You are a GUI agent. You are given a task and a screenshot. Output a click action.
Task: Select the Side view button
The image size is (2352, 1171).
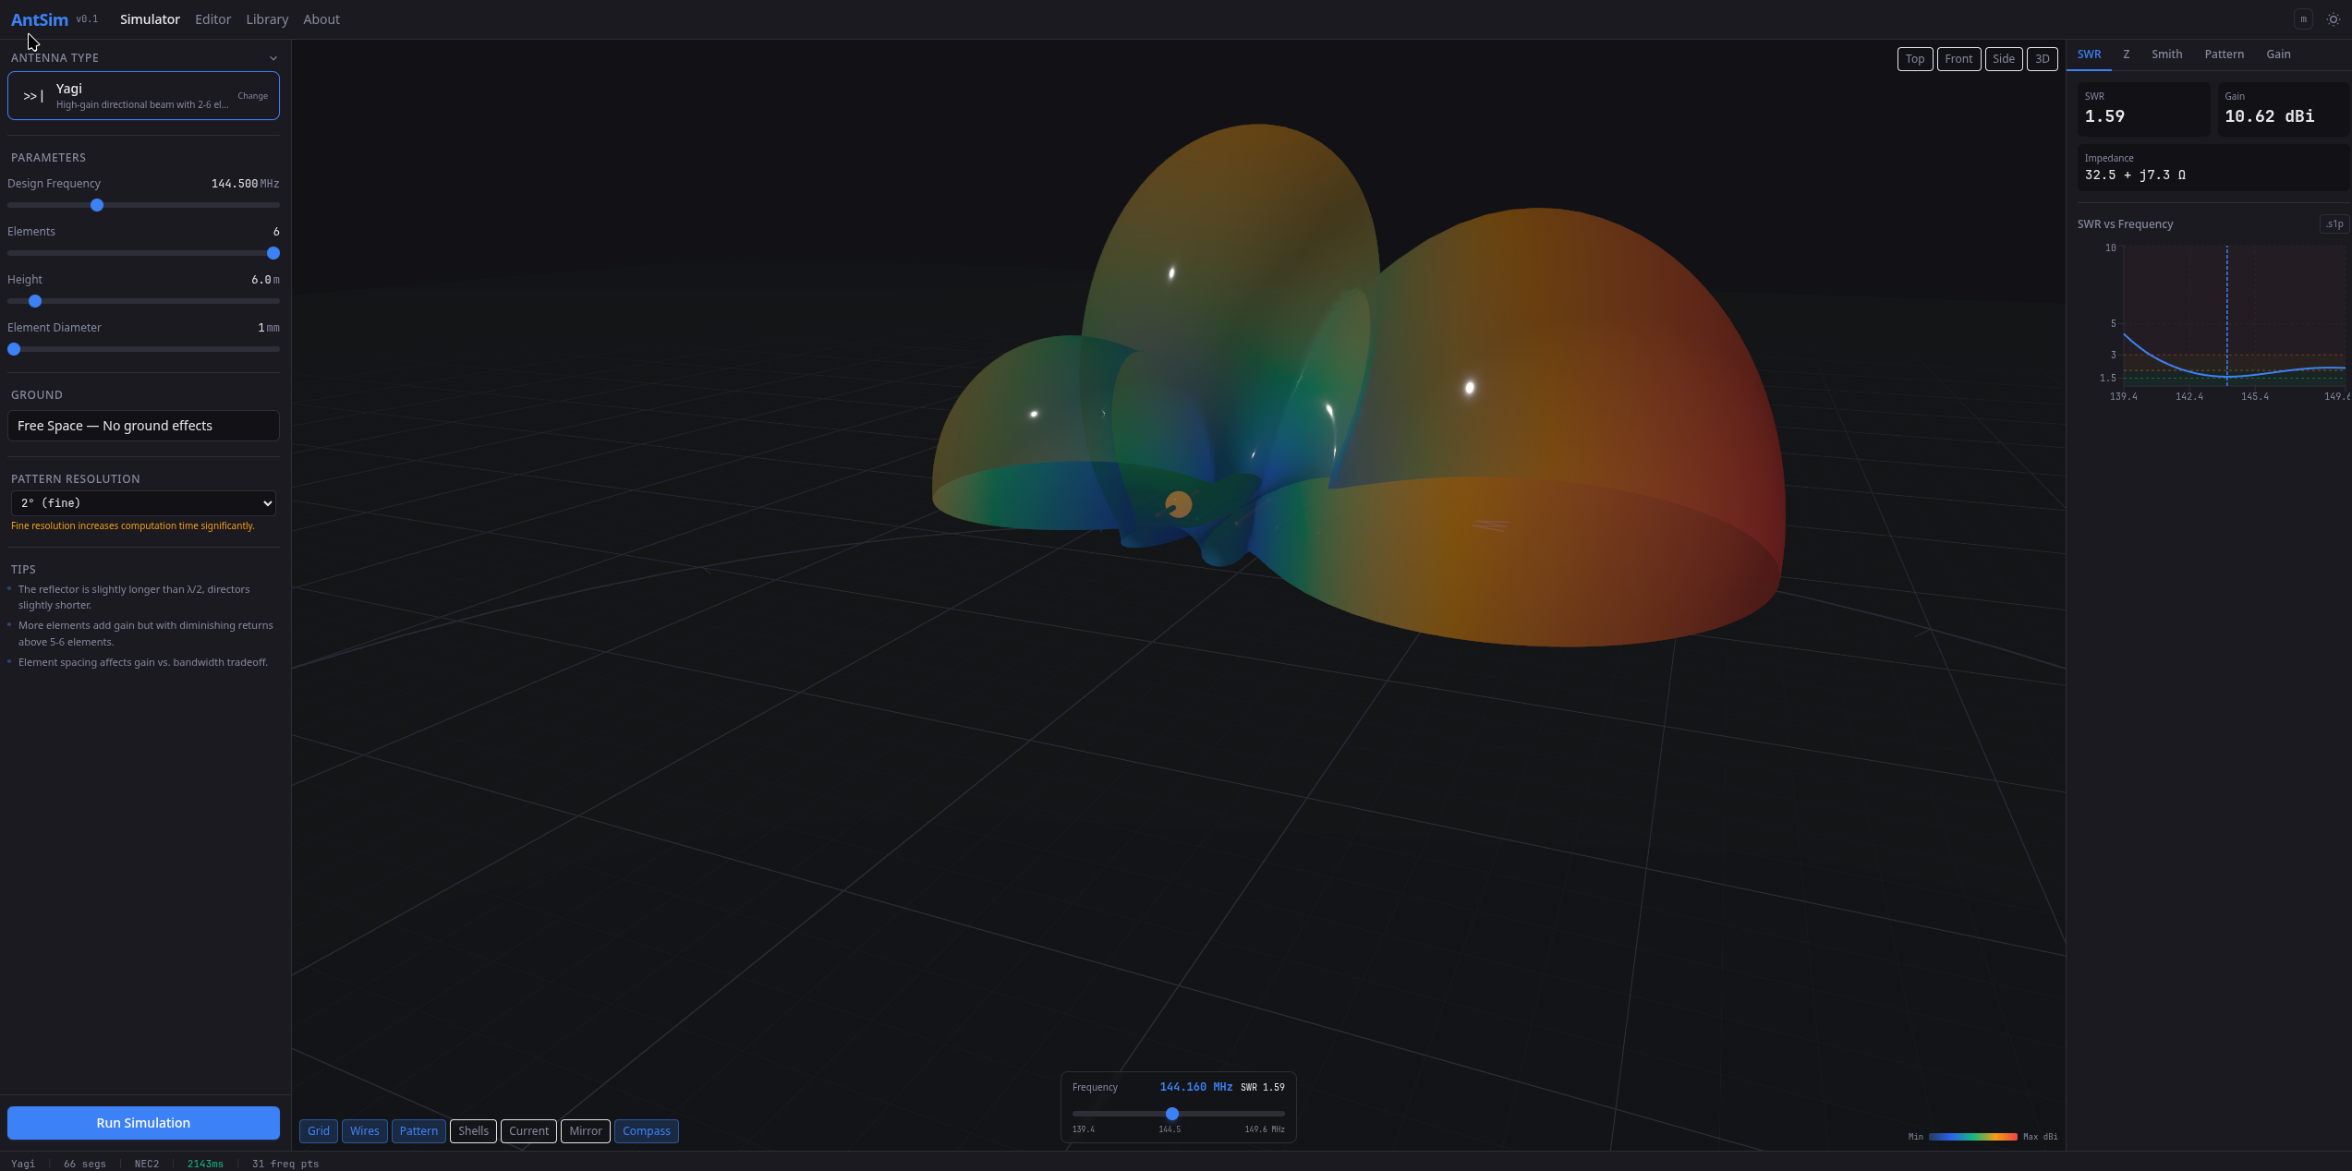[x=2004, y=58]
